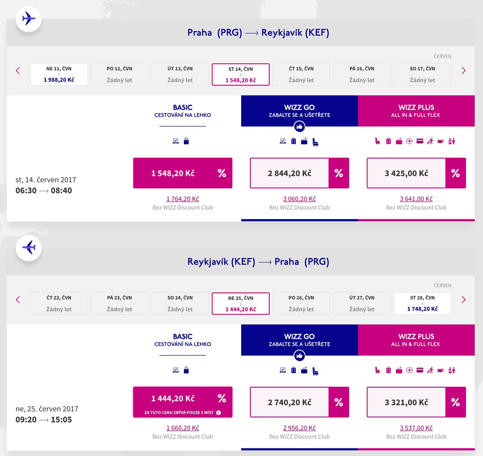This screenshot has height=456, width=483.
Task: Select the 1 548,20 Kč BASIC outbound fare
Action: coord(173,173)
